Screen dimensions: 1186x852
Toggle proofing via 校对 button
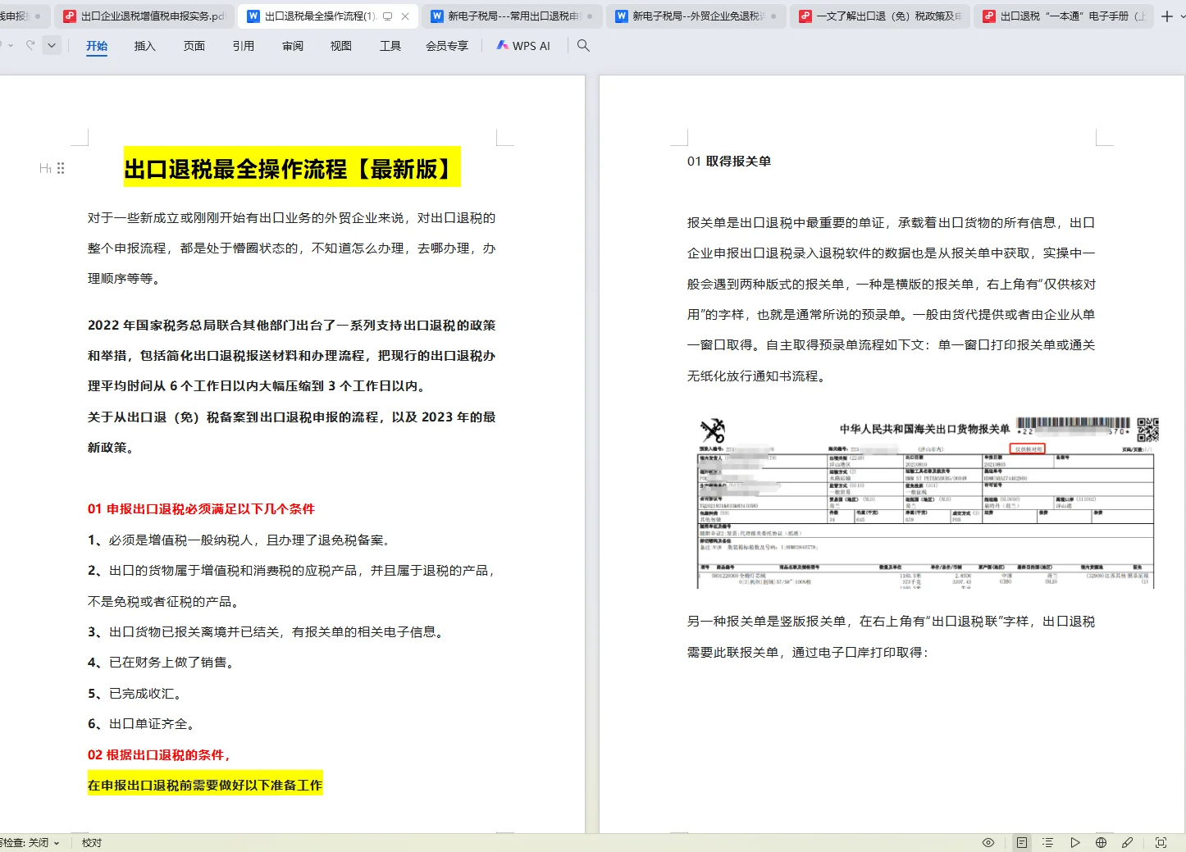coord(90,842)
